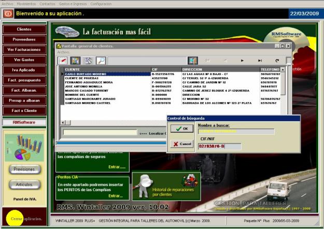324x229 pixels.
Task: Open Iva Aplicado
Action: [x=24, y=70]
